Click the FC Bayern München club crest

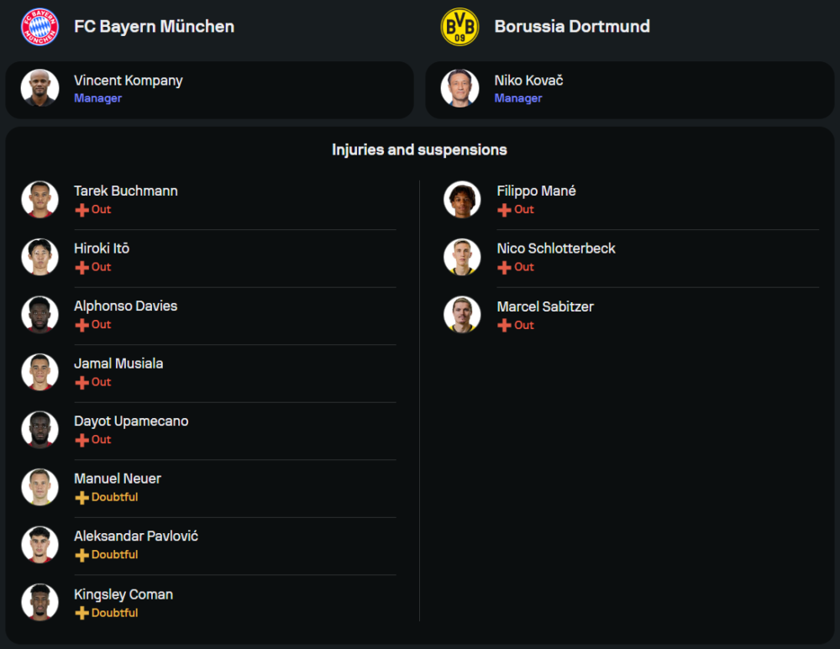point(39,27)
